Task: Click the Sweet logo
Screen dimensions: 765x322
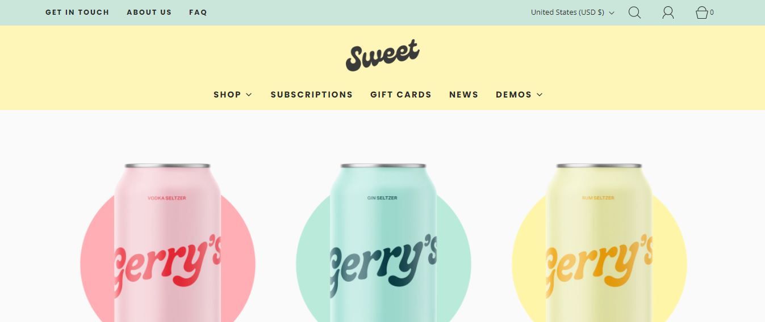Action: pyautogui.click(x=382, y=55)
